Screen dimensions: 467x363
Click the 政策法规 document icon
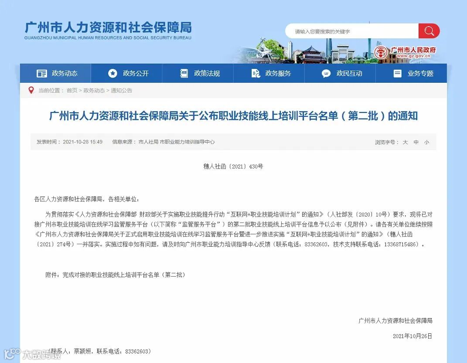(x=184, y=73)
